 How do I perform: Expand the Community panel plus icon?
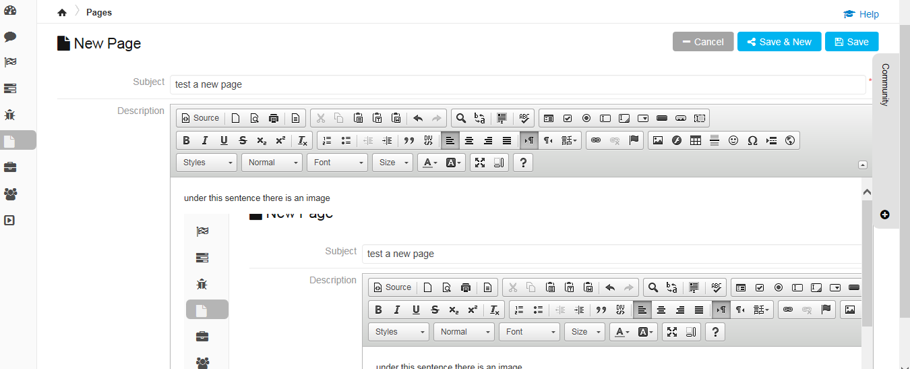tap(885, 215)
